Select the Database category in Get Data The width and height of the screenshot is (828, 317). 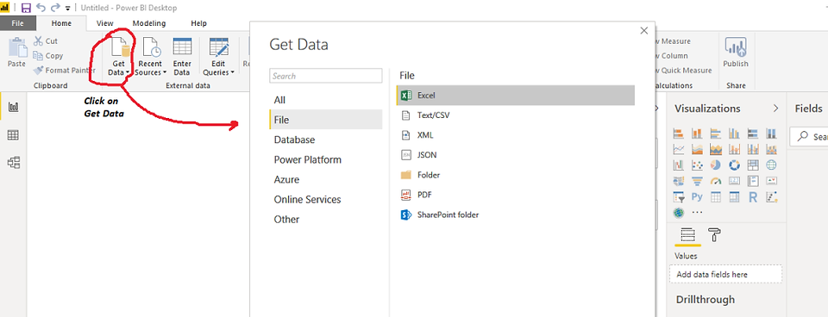pyautogui.click(x=325, y=140)
